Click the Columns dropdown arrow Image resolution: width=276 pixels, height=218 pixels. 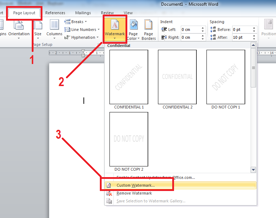(54, 38)
